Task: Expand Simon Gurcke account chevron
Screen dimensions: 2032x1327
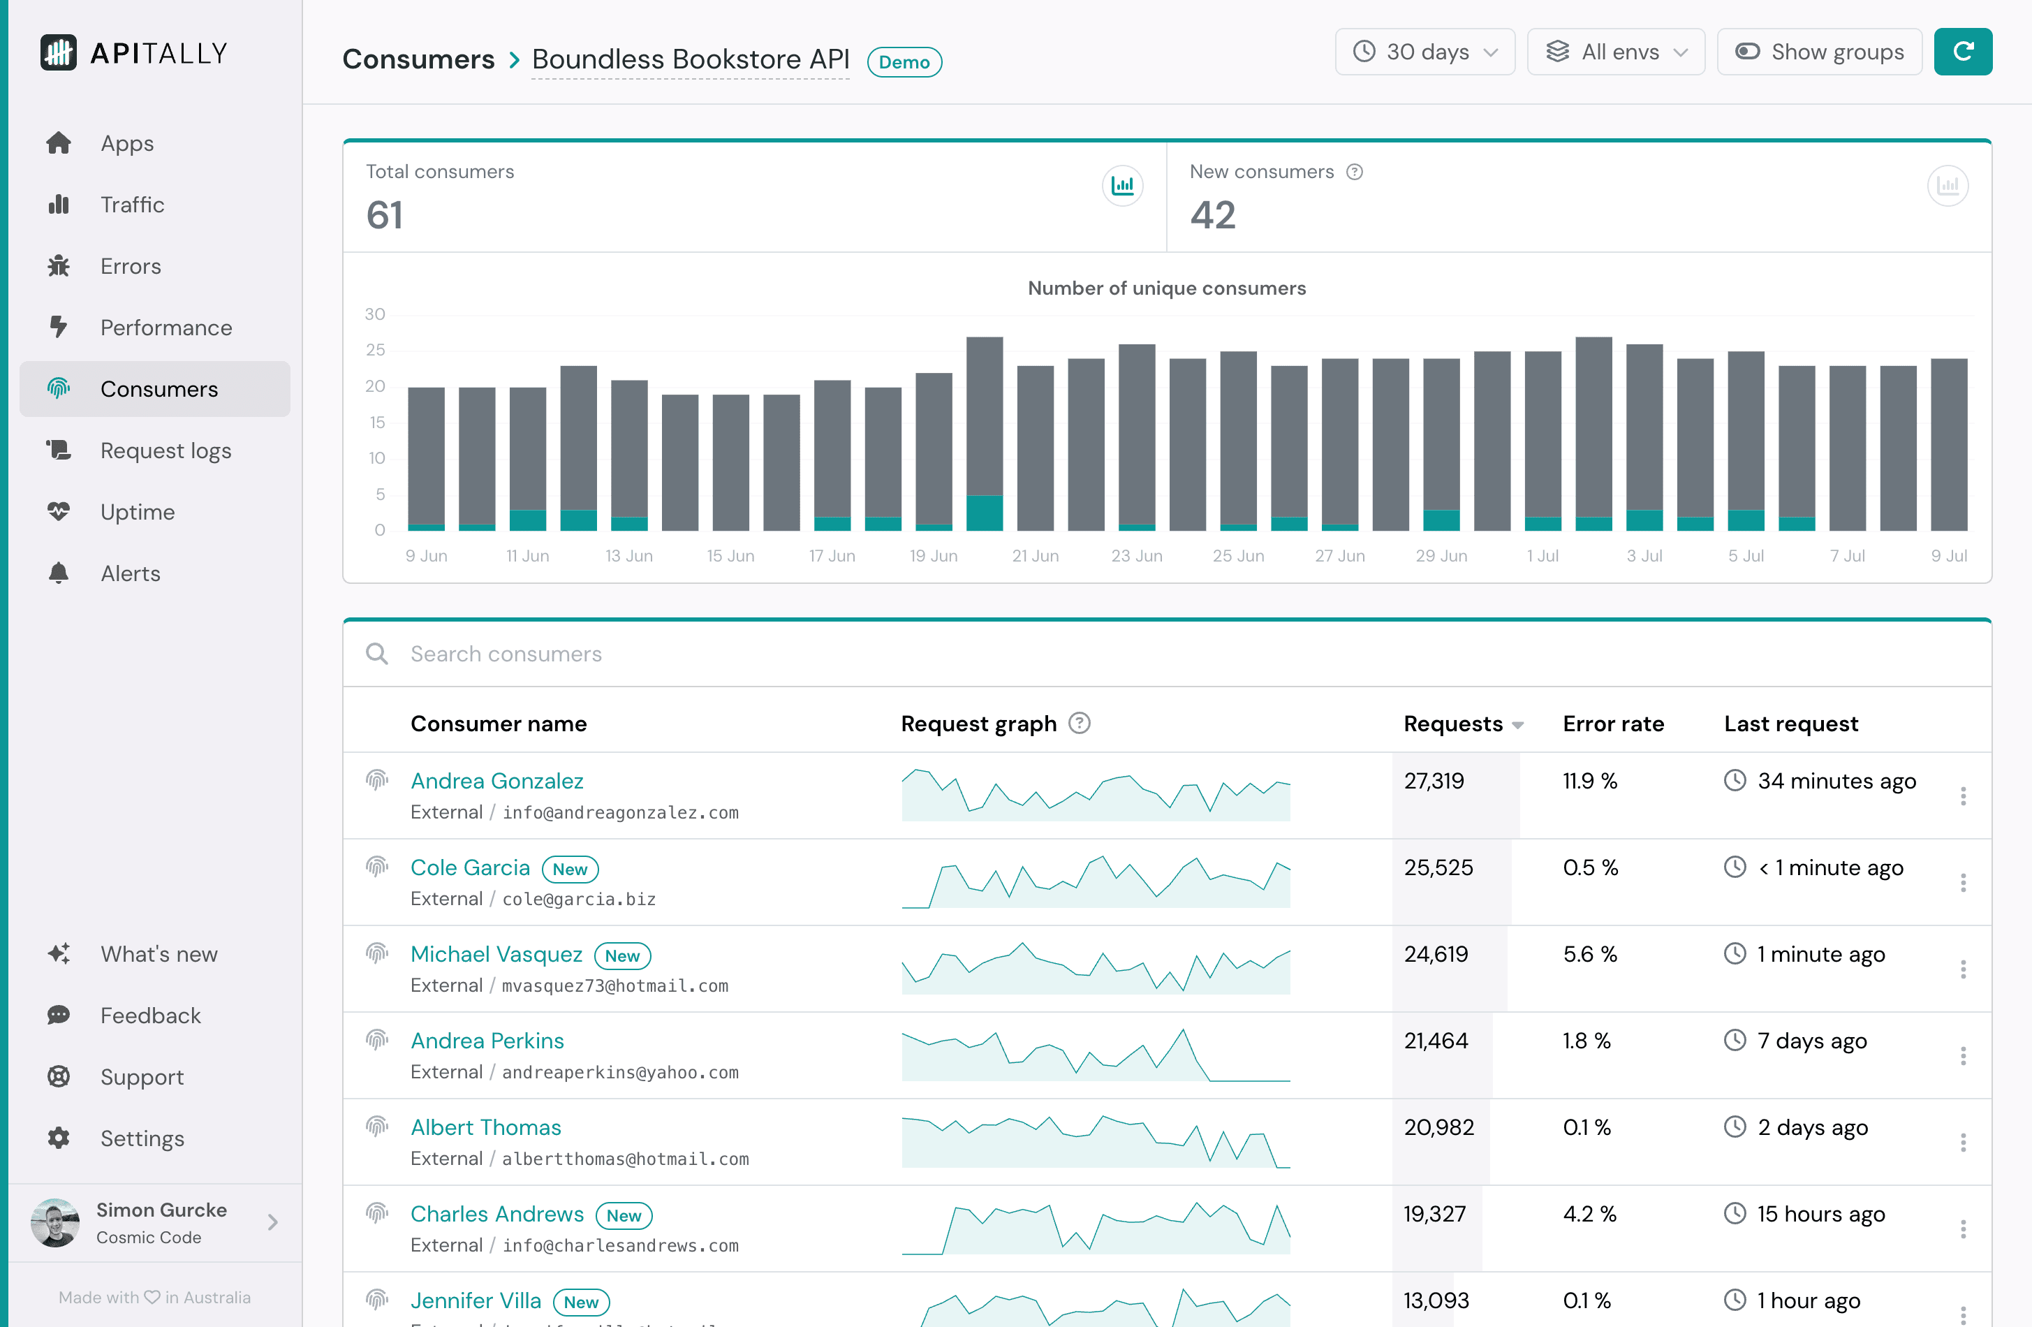Action: (x=272, y=1223)
